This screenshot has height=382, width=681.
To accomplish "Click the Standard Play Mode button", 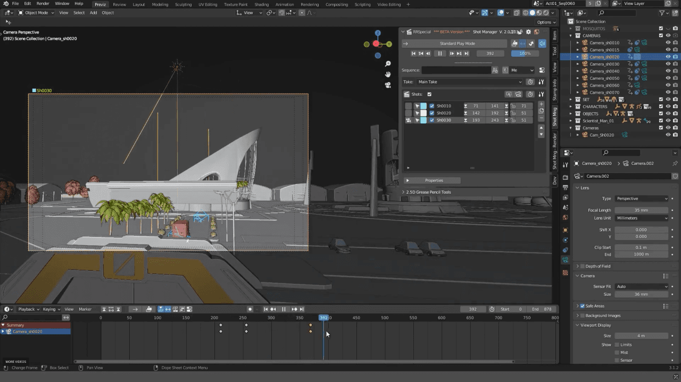I will point(457,44).
